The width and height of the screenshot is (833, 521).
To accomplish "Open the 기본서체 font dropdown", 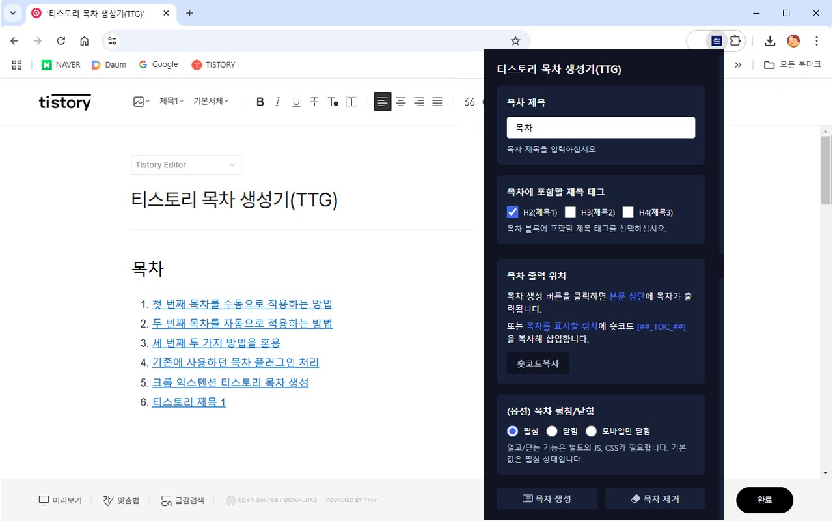I will pos(211,102).
